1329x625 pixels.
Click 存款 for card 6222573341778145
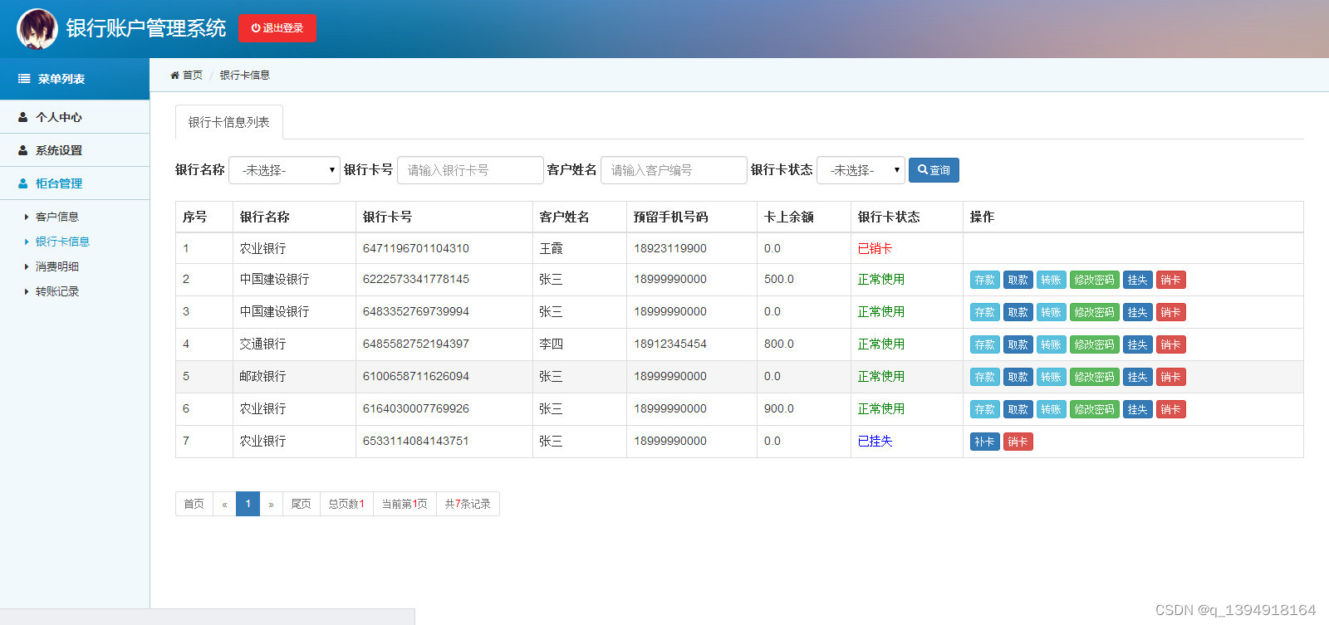click(985, 281)
